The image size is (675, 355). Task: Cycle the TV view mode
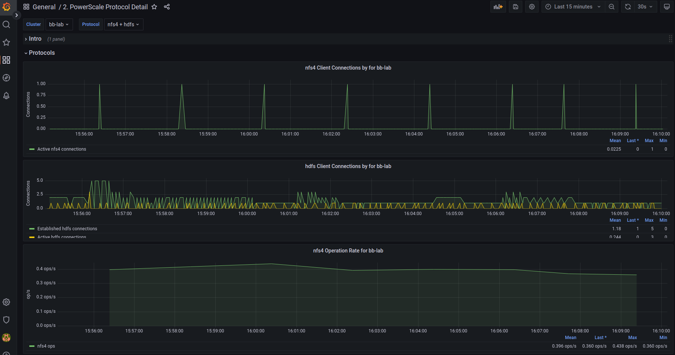(667, 7)
